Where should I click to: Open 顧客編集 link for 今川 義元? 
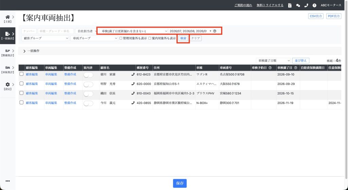(32, 103)
